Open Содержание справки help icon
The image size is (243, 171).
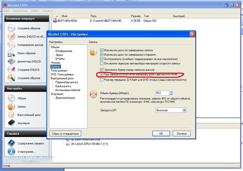11,143
